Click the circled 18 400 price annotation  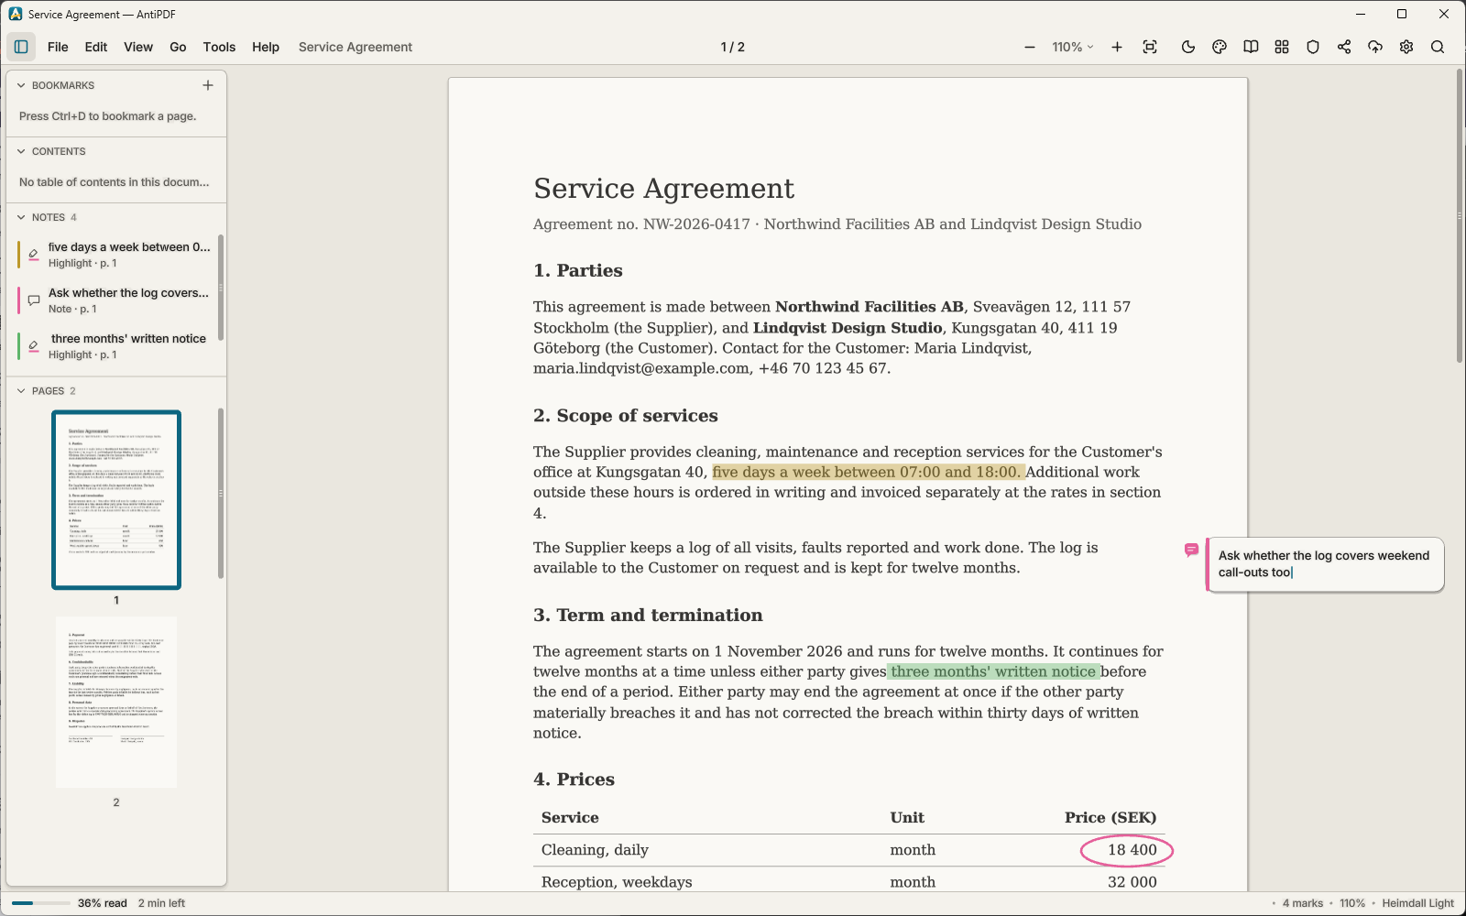(1127, 850)
